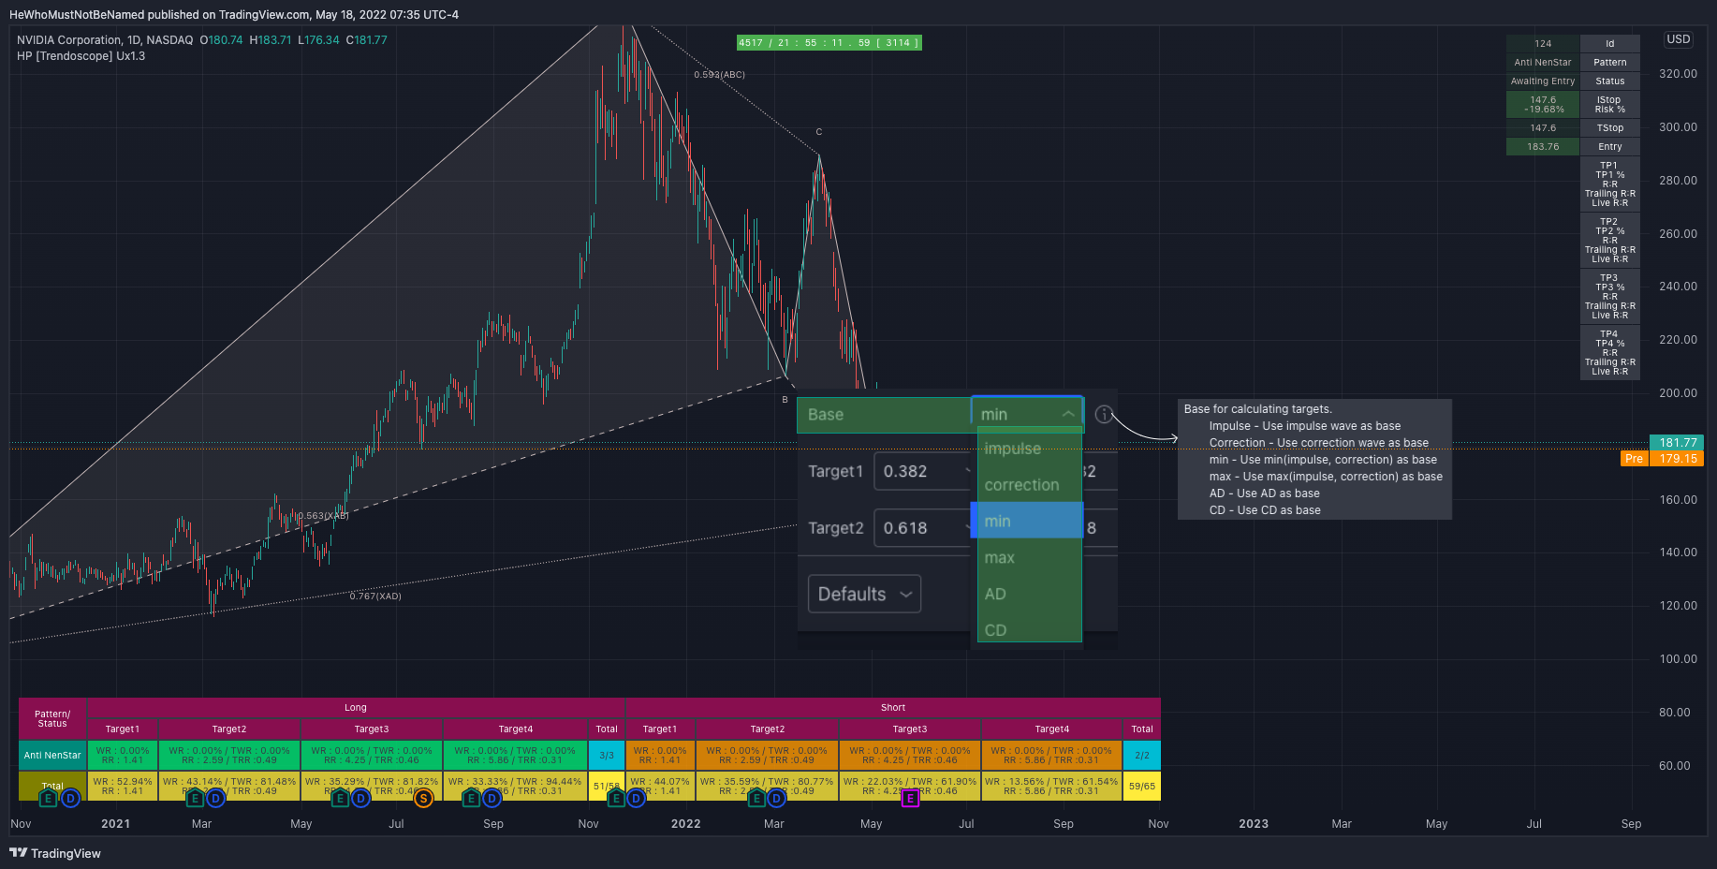Click earnings E marker above Mar 2022
Image resolution: width=1717 pixels, height=869 pixels.
pos(756,799)
